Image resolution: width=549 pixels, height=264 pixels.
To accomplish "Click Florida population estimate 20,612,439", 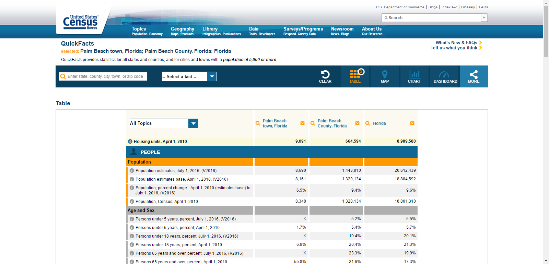I will tap(405, 170).
